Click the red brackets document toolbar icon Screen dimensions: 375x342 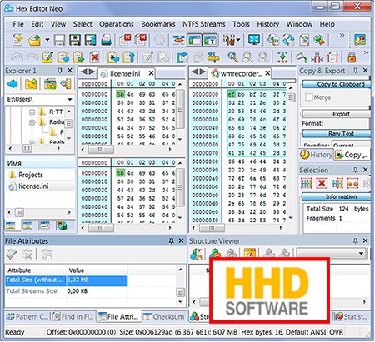coord(332,57)
